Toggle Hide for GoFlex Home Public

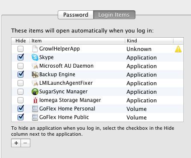[x=21, y=117]
